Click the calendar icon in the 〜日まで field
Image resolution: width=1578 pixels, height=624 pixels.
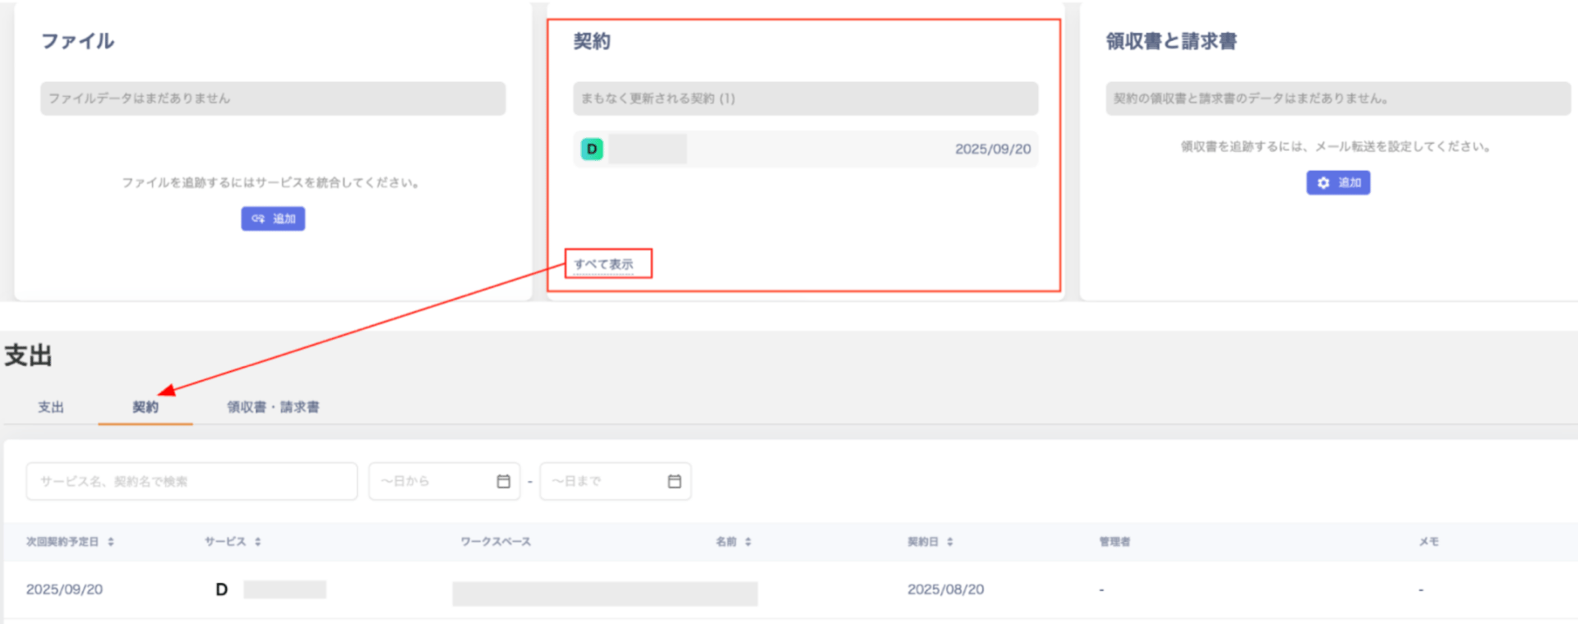675,481
